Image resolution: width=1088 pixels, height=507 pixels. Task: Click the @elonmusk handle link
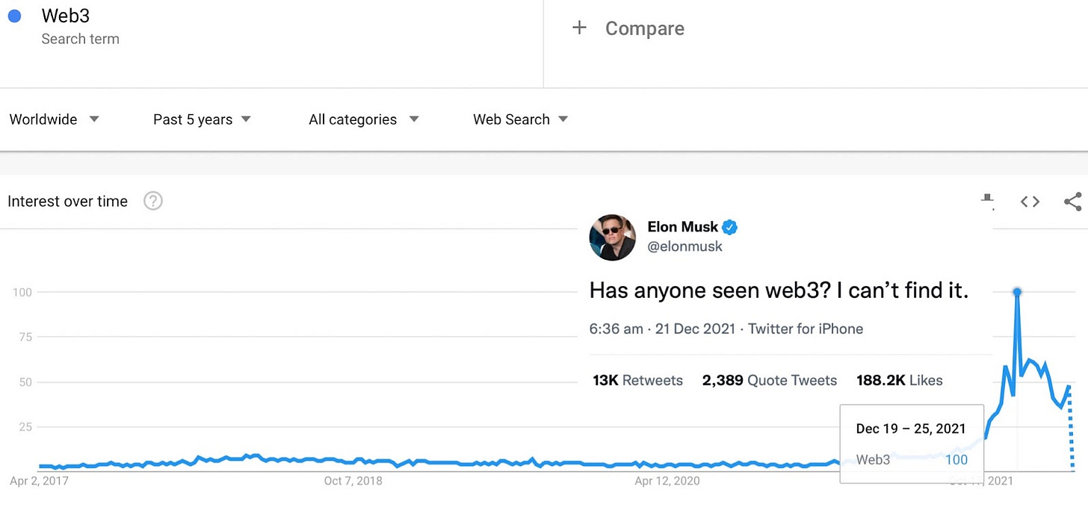(685, 246)
